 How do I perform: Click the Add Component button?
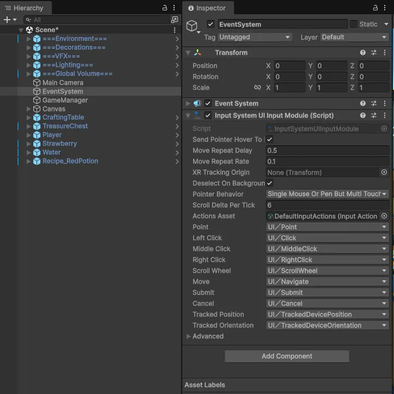coord(286,356)
